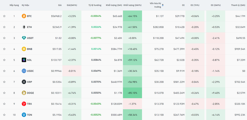This screenshot has width=247, height=120.
Task: Click the TRX coin icon
Action: click(x=24, y=104)
